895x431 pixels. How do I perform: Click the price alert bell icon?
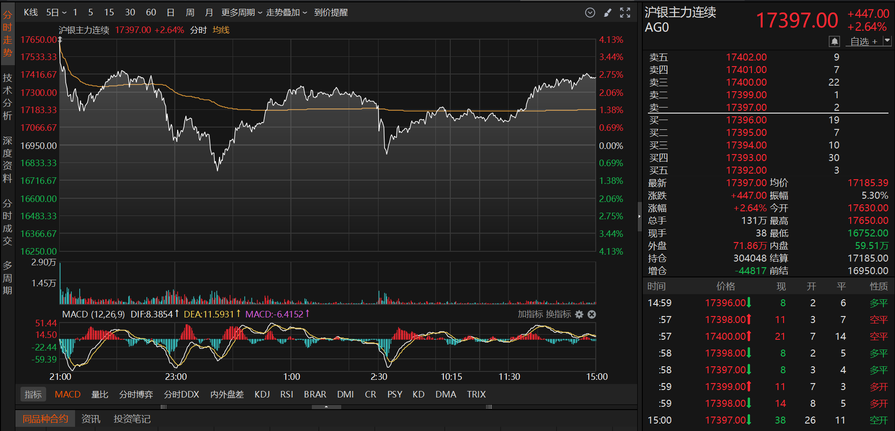coord(834,41)
